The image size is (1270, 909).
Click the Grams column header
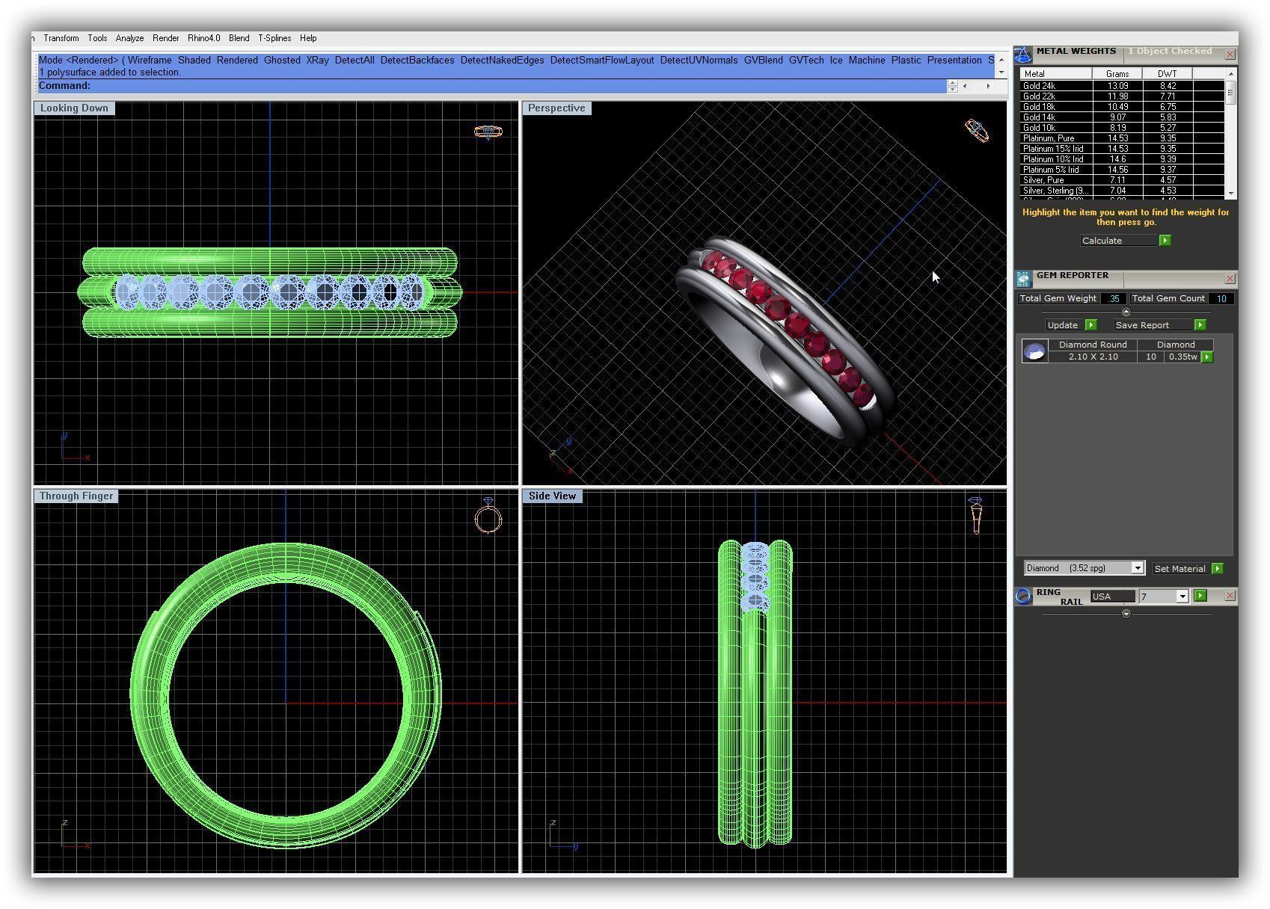coord(1117,74)
